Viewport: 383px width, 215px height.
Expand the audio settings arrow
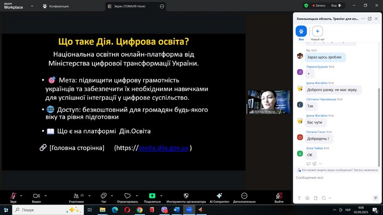(x=21, y=196)
